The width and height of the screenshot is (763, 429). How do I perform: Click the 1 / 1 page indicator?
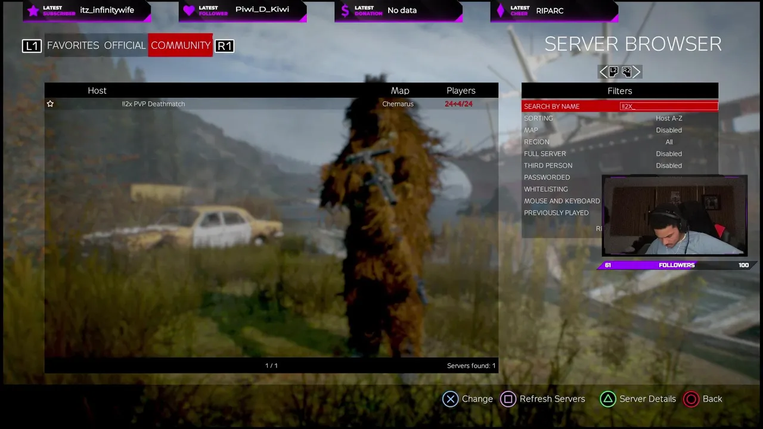tap(271, 366)
